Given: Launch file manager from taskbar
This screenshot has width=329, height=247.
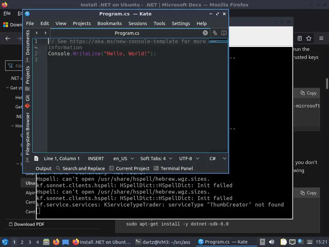Looking at the screenshot, I should tap(46, 242).
